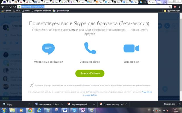This screenshot has height=113, width=182.
Task: Click the green Начало Работы button
Action: tap(90, 73)
